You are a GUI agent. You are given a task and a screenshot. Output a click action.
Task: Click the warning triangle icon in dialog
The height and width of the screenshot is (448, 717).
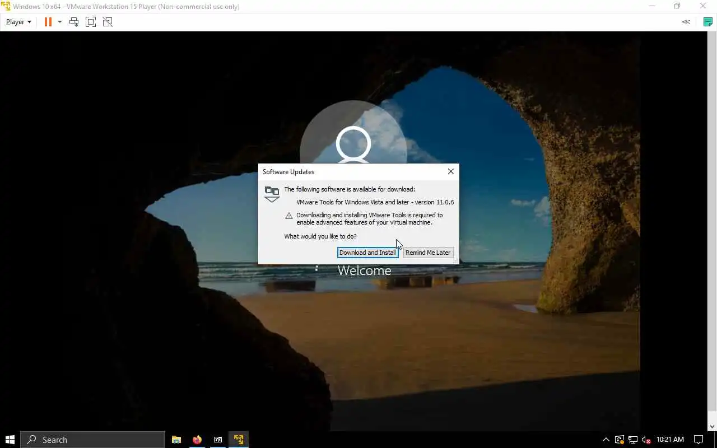point(289,216)
